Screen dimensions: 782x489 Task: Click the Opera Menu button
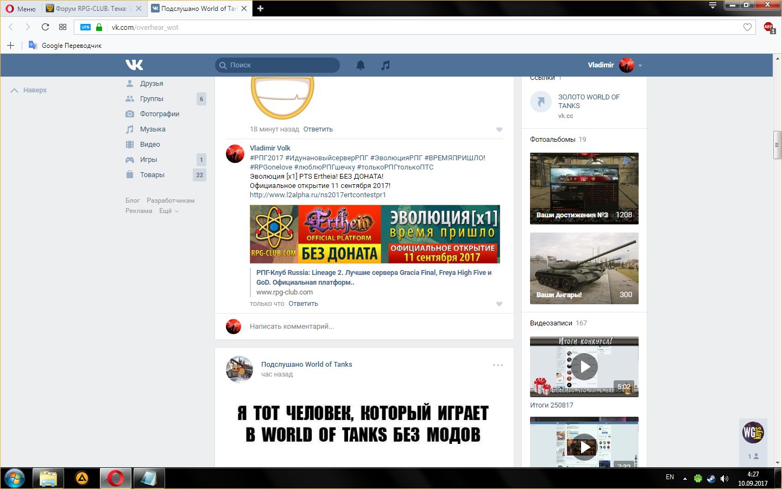21,9
